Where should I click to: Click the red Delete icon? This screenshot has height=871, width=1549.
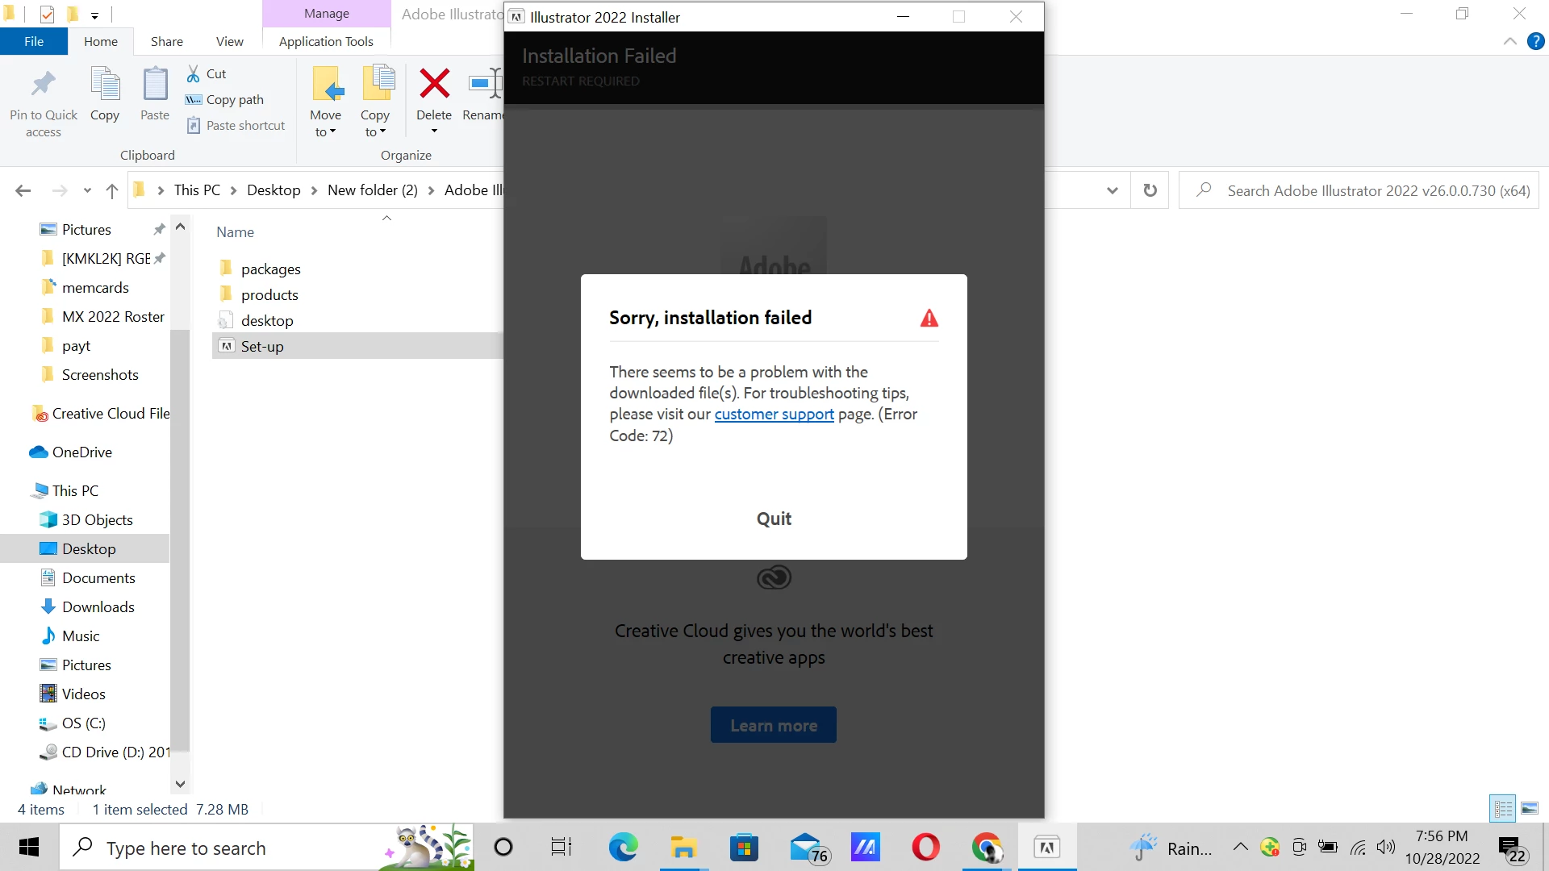click(x=434, y=83)
